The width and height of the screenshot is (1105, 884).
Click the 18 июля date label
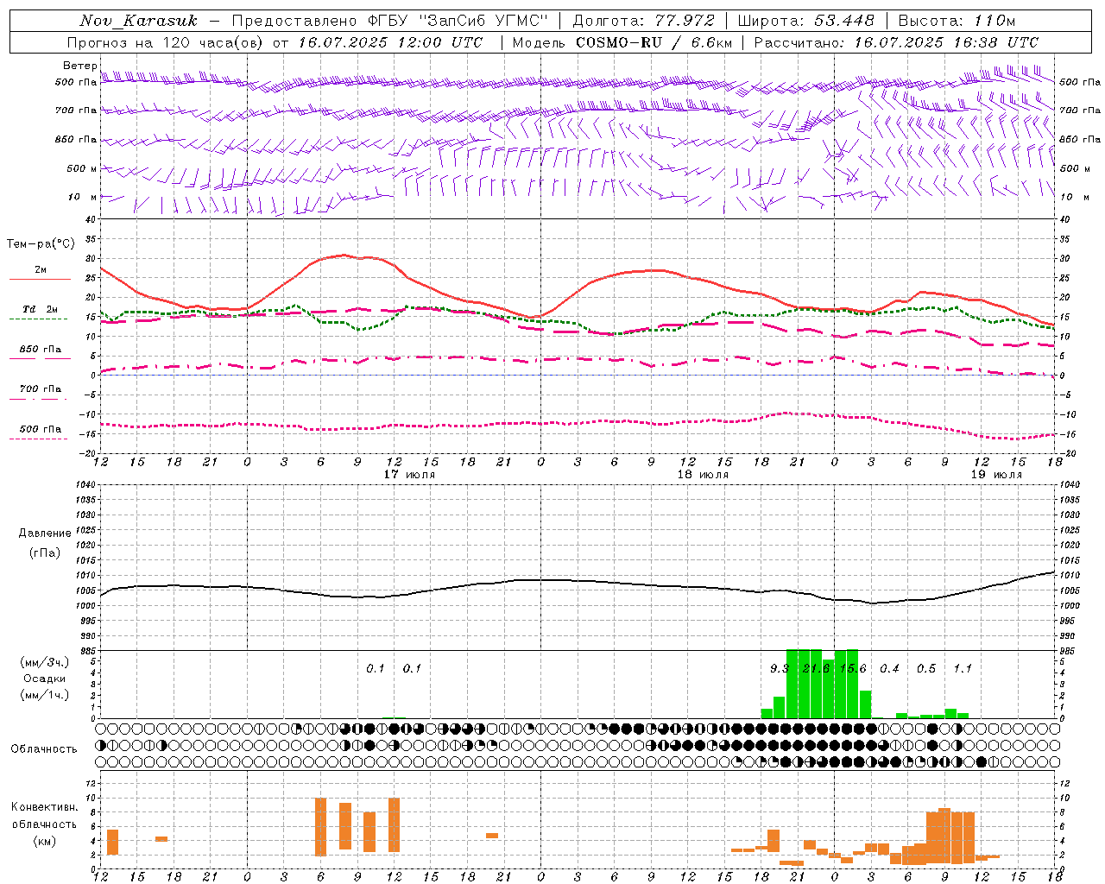pyautogui.click(x=703, y=475)
